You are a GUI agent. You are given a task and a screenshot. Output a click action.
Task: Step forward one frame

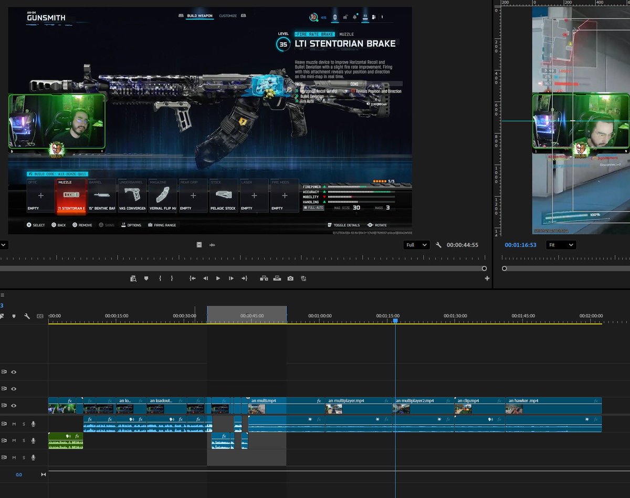click(x=232, y=278)
